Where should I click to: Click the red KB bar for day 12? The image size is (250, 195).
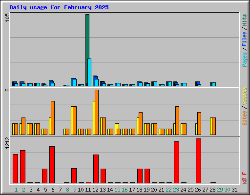(x=96, y=169)
